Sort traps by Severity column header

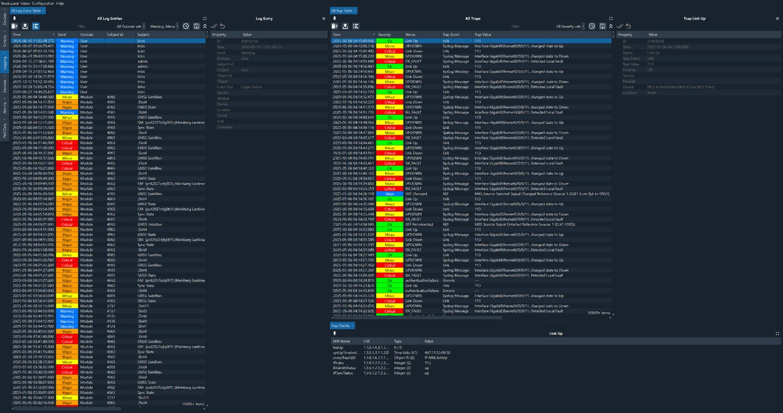pyautogui.click(x=389, y=34)
